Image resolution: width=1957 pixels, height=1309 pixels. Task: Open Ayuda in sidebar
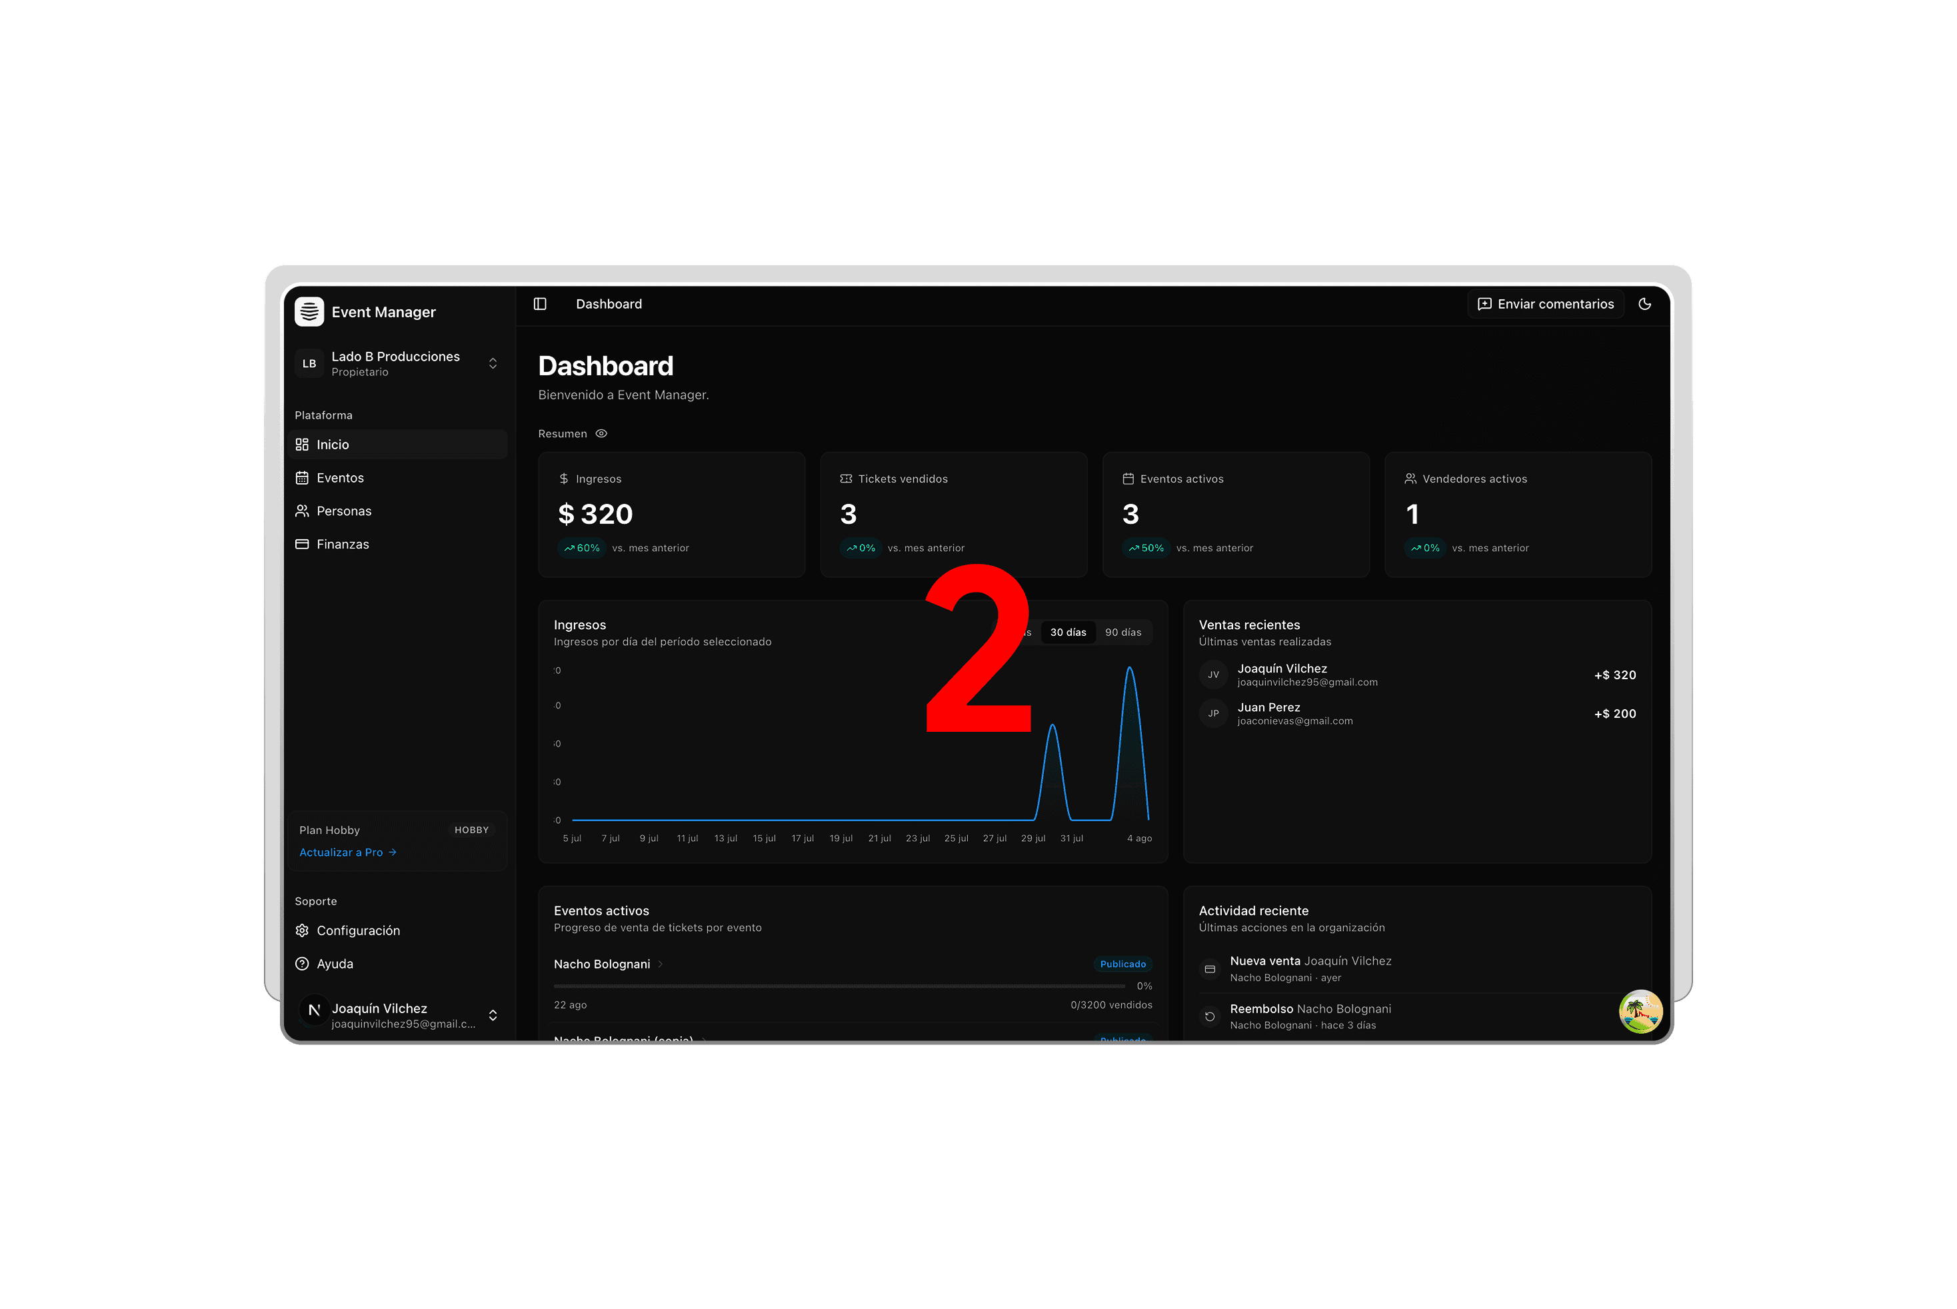[x=398, y=963]
